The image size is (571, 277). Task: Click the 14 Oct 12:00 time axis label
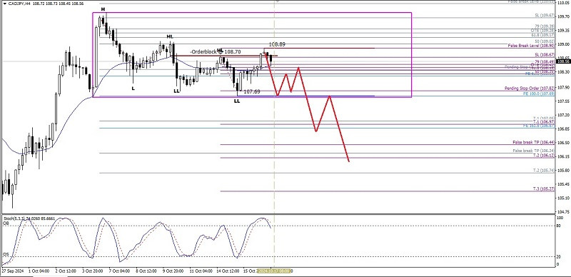point(227,271)
